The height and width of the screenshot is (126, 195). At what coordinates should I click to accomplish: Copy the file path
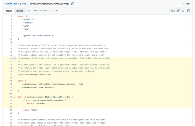coord(73,4)
